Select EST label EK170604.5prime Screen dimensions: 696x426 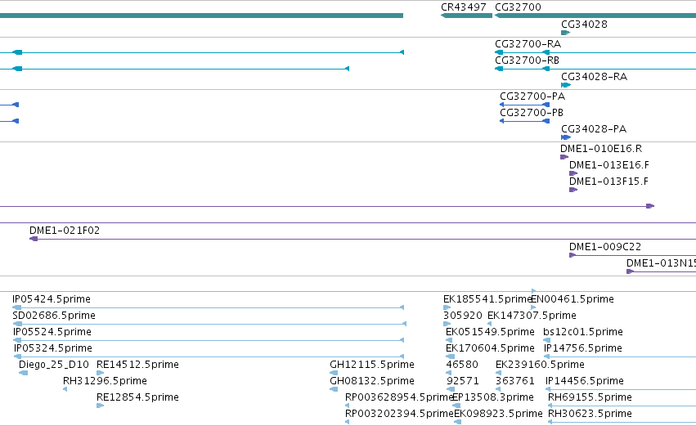pos(490,349)
